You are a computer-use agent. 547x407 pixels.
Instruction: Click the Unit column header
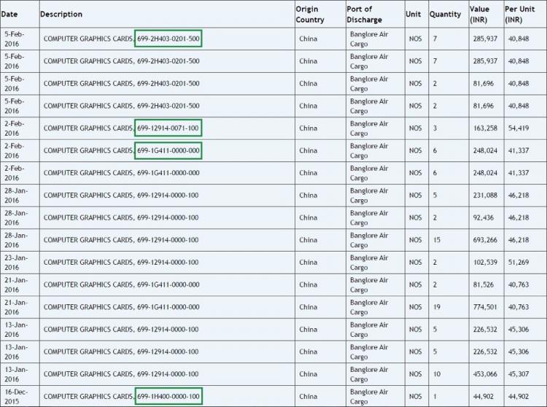(413, 15)
